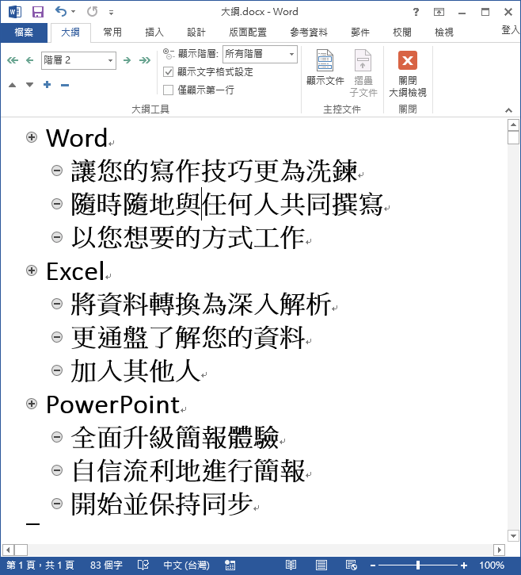The height and width of the screenshot is (575, 521).
Task: Click the Redo/Repeat icon
Action: [92, 12]
